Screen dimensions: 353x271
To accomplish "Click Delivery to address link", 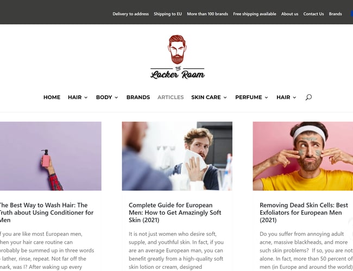I will (x=130, y=14).
